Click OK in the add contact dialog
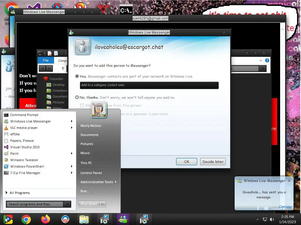Screen dimensions: 301x225 (186, 162)
